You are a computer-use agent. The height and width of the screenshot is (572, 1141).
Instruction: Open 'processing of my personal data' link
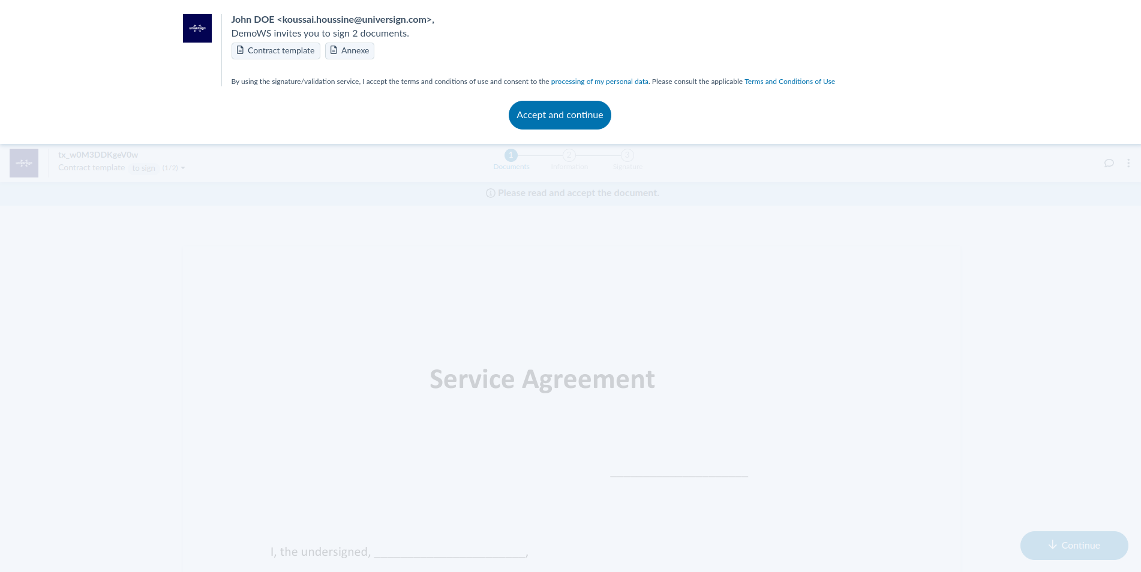[x=599, y=82]
